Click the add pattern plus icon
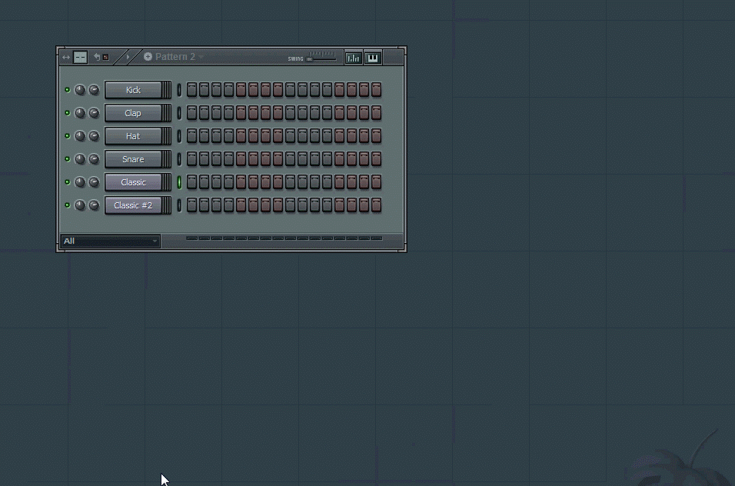Image resolution: width=735 pixels, height=486 pixels. (148, 57)
